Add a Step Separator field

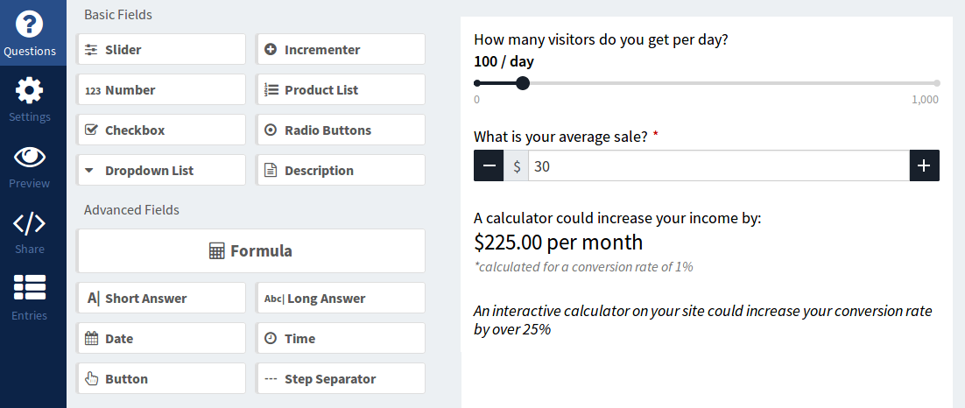point(341,379)
